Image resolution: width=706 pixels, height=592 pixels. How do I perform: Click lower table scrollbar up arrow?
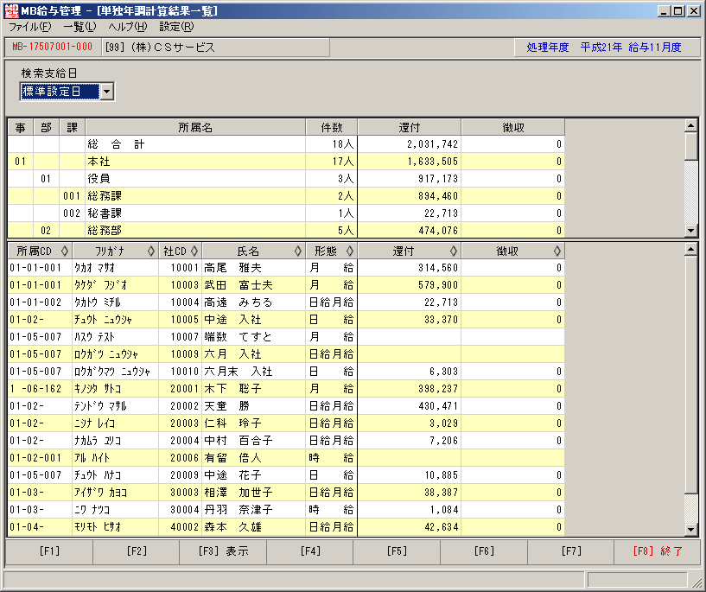(x=690, y=250)
